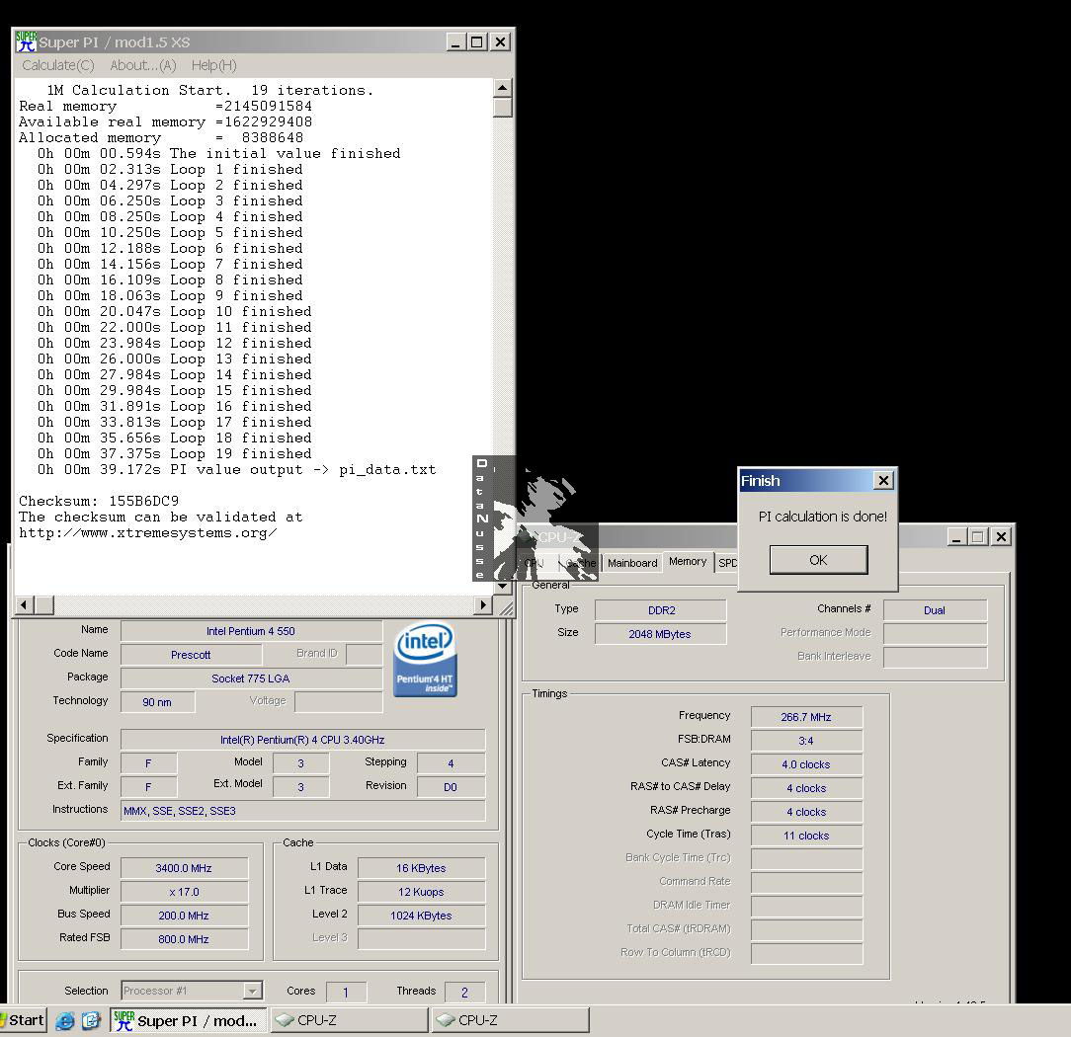Switch to the SPD tab in CPU-Z
Screen dimensions: 1071x1037
click(x=727, y=563)
